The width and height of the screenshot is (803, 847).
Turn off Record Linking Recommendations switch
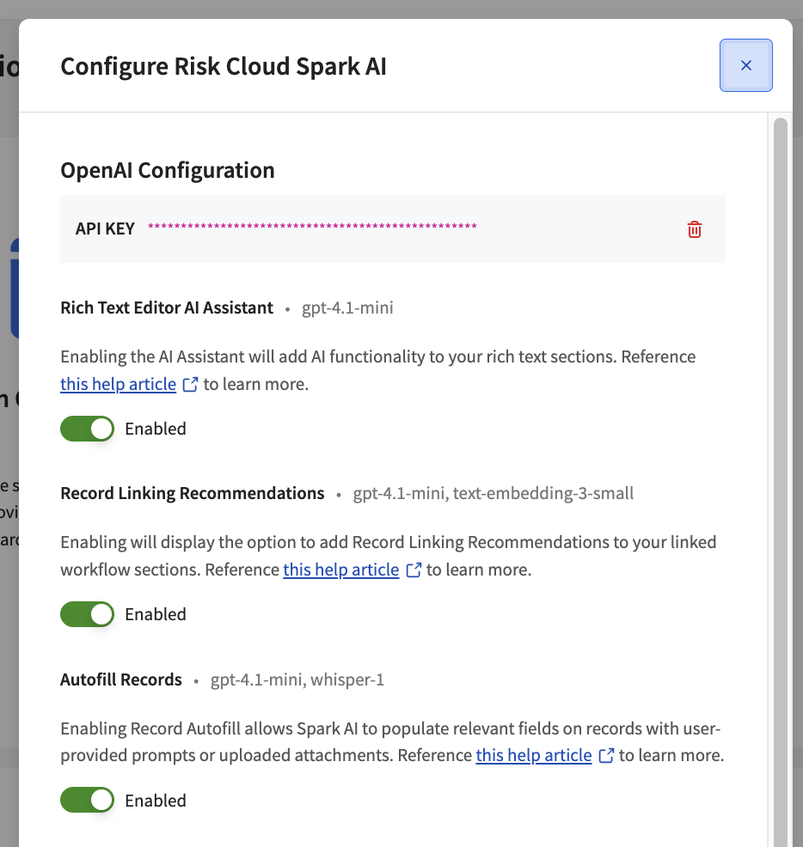pos(87,614)
